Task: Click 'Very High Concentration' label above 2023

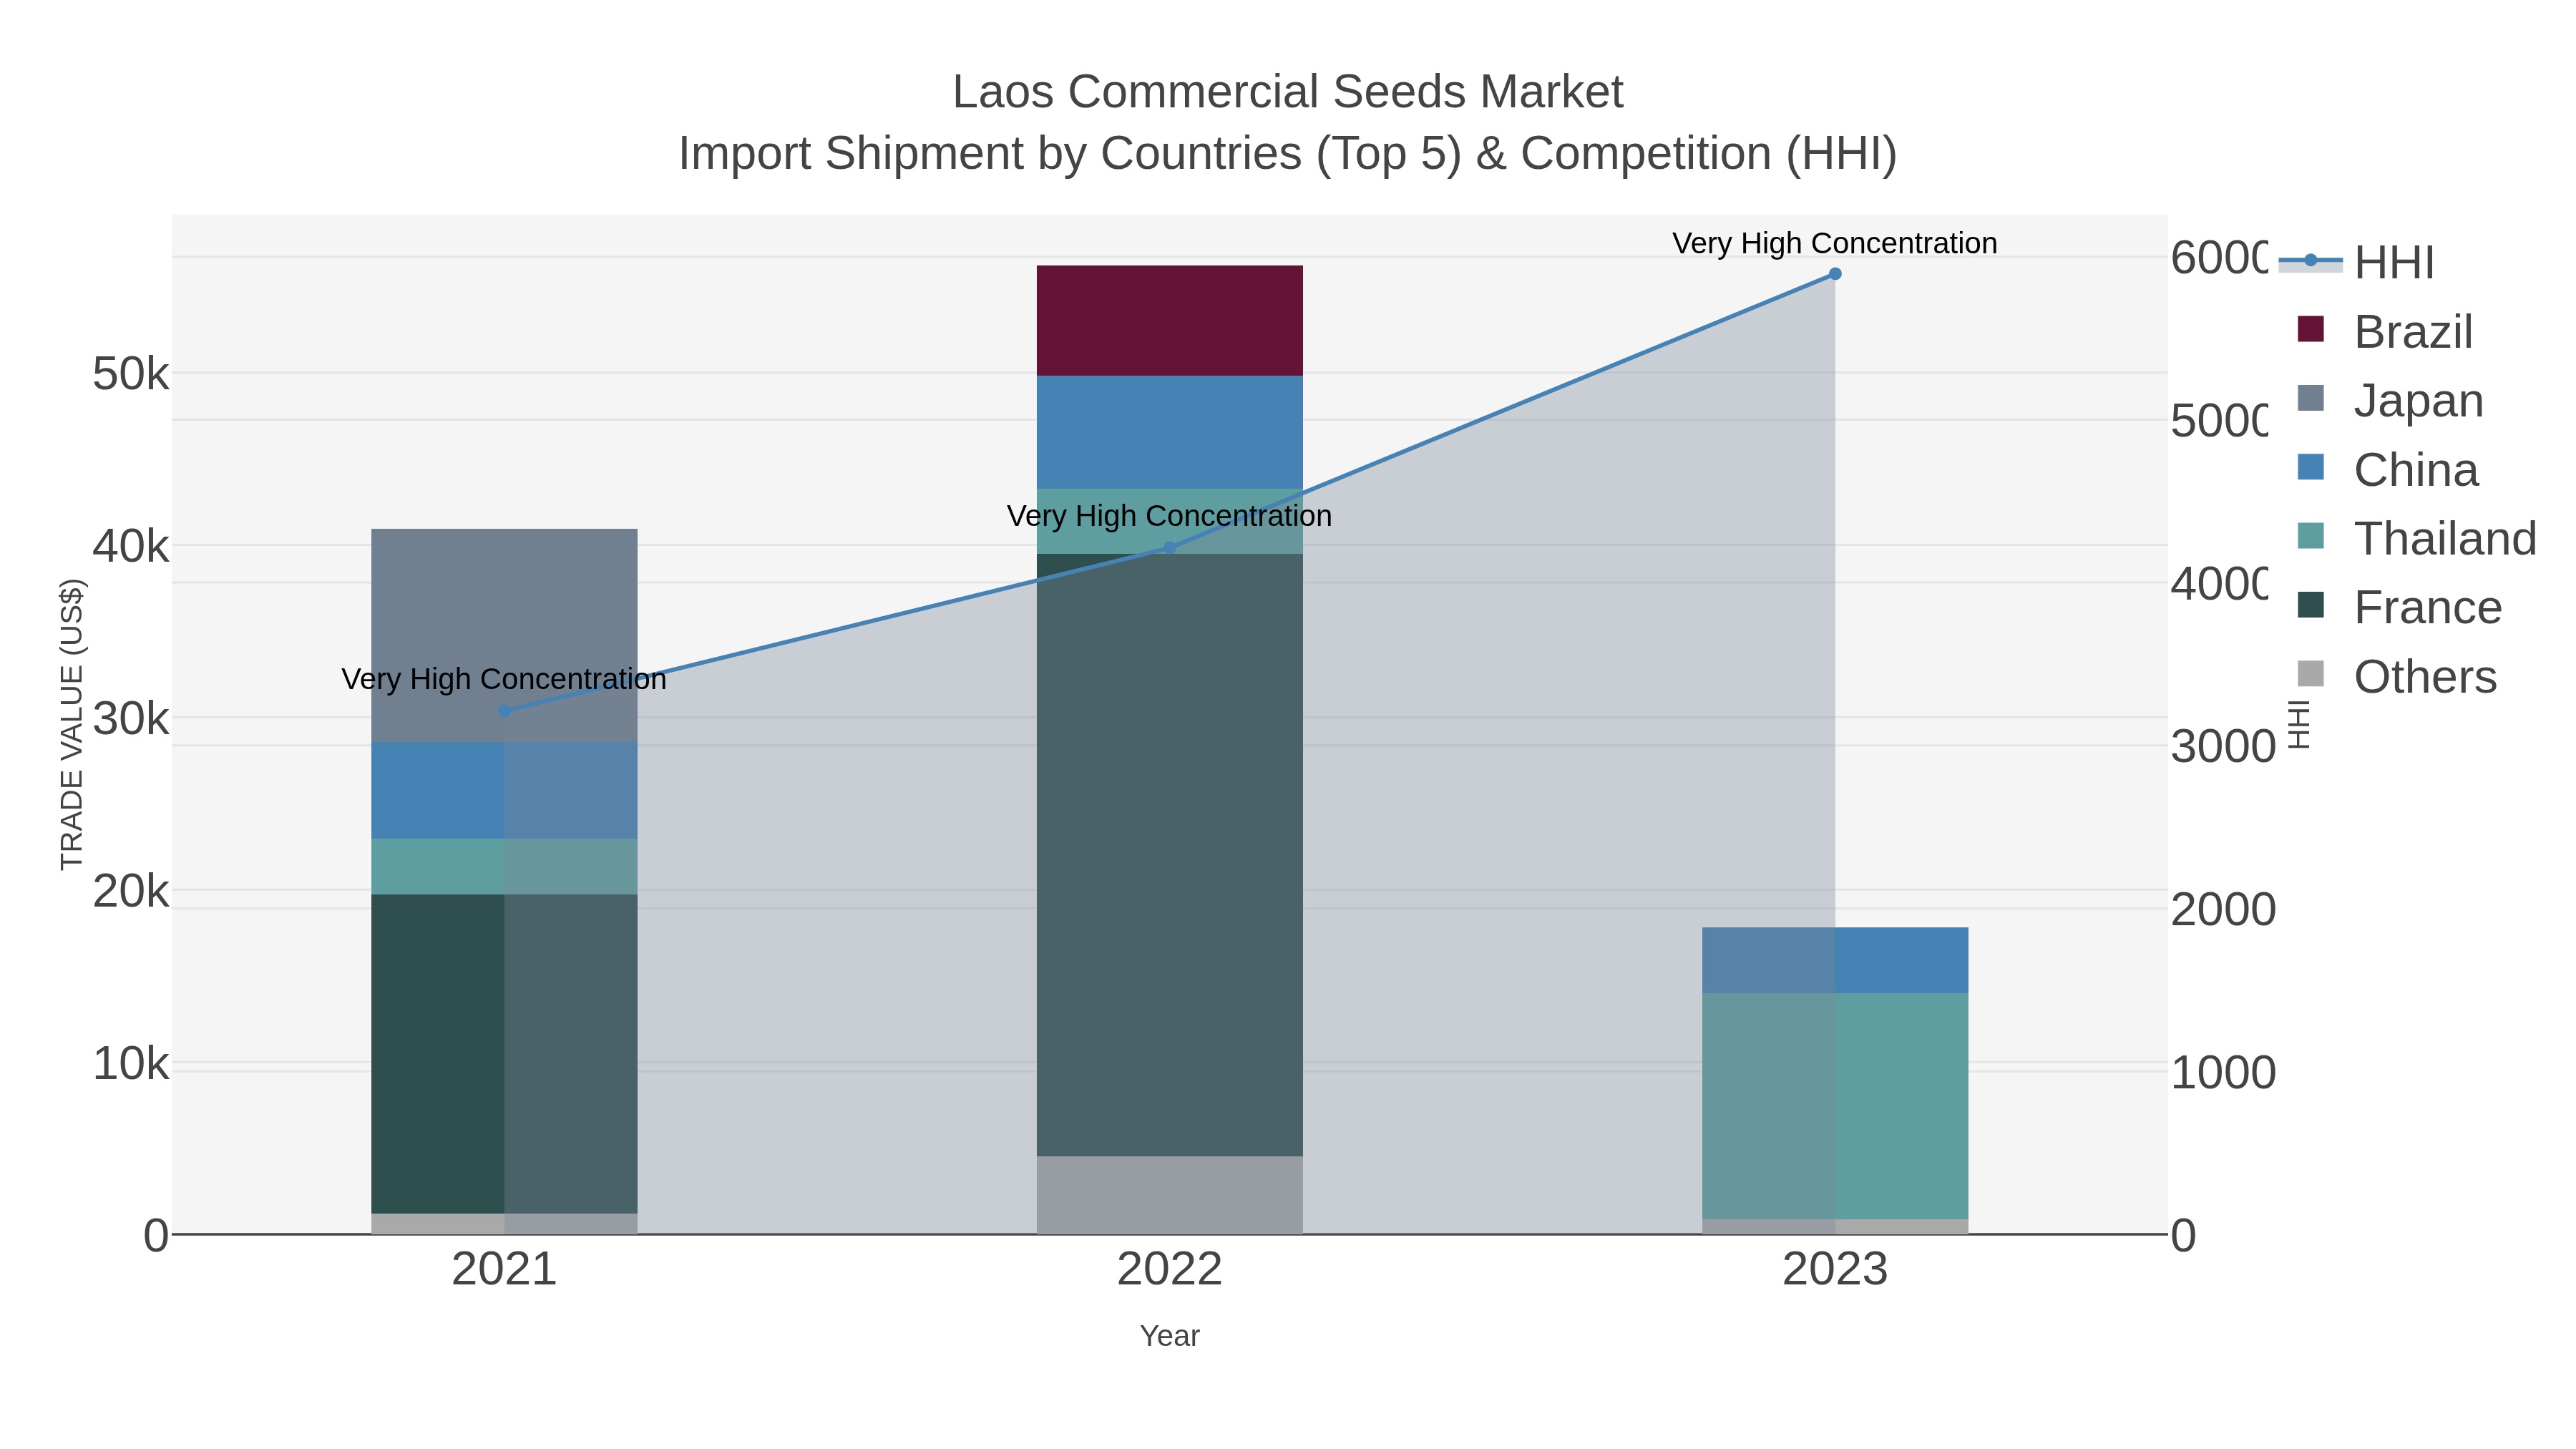Action: pos(1835,243)
